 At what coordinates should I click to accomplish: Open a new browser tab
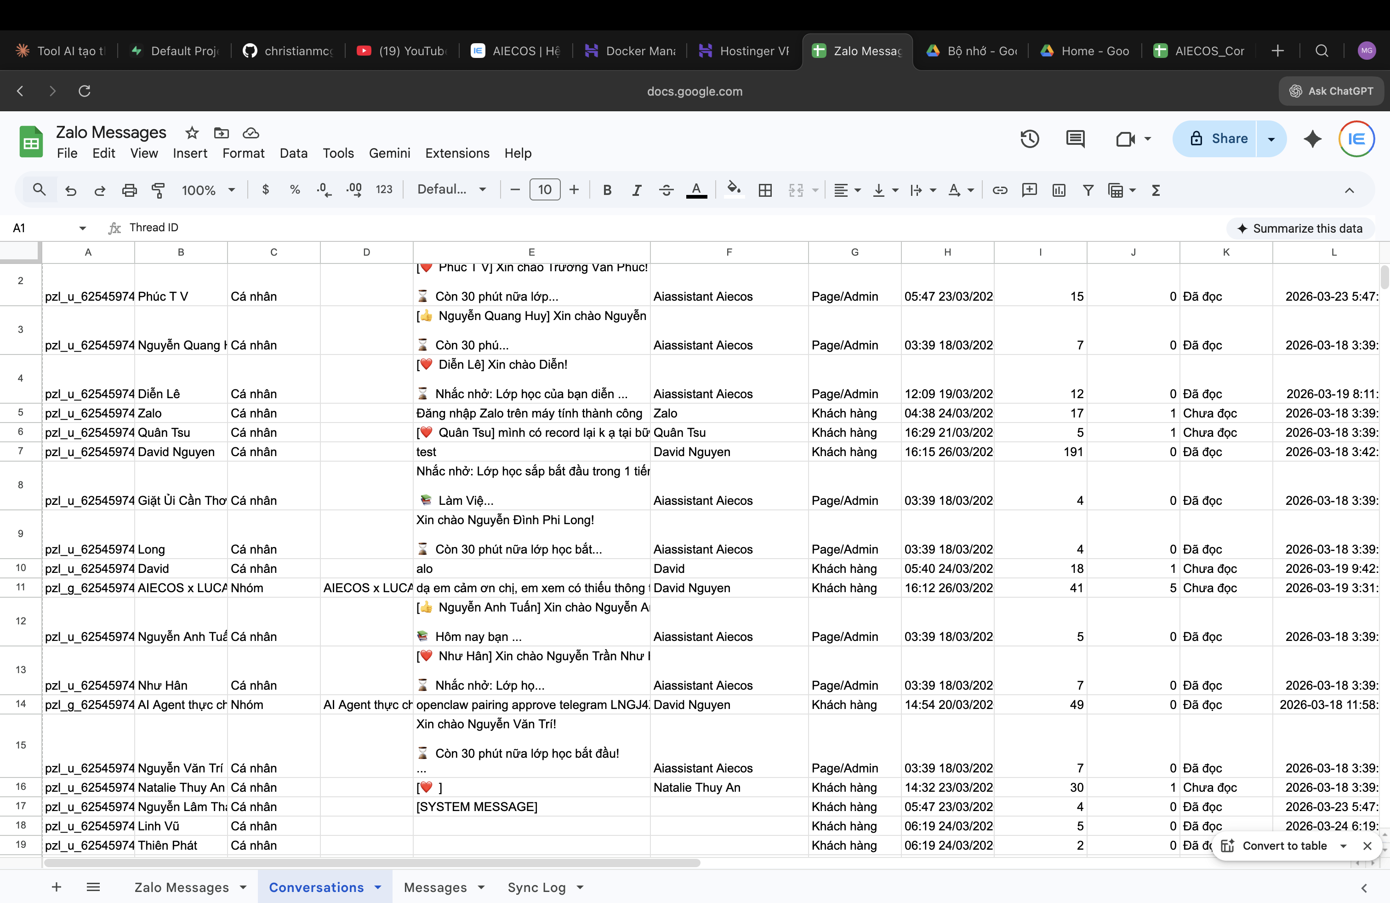[1277, 51]
